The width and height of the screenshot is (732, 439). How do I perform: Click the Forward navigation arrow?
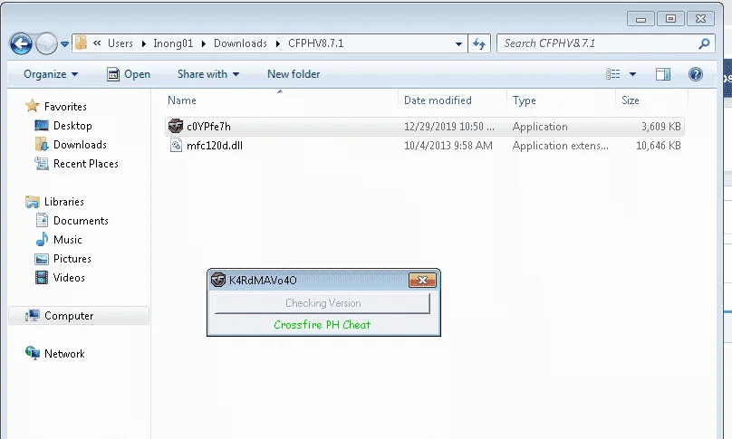coord(46,43)
